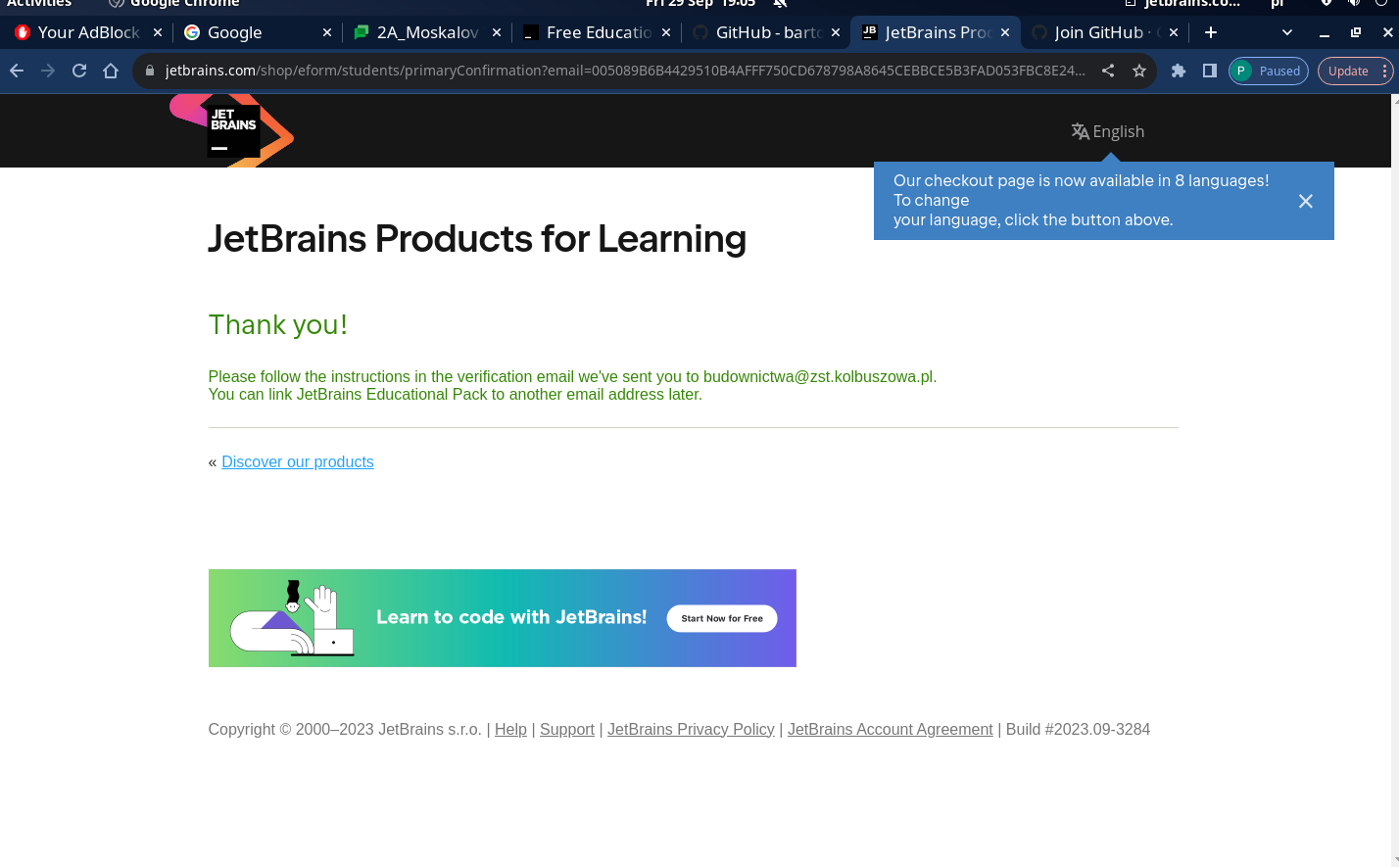The image size is (1399, 867).
Task: Click the Thank you! heading
Action: (x=278, y=324)
